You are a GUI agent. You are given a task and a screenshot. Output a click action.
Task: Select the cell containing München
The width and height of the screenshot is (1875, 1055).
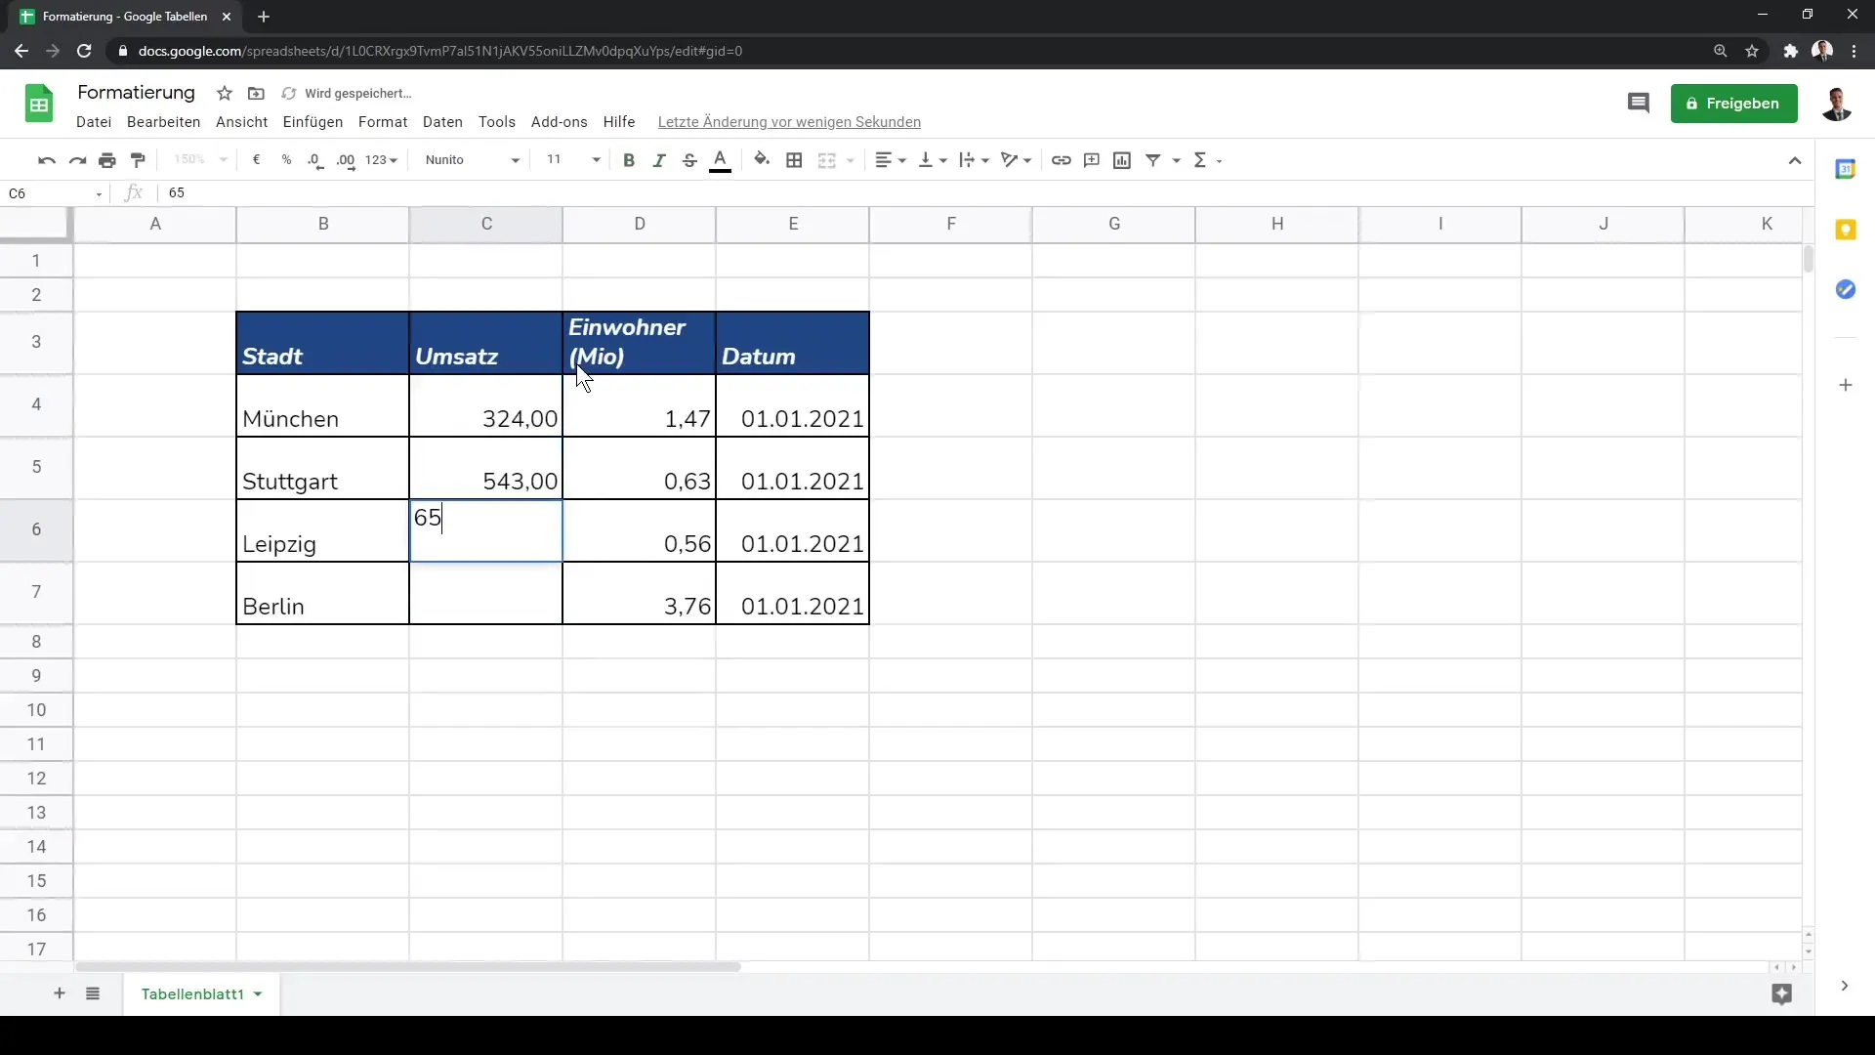(x=322, y=405)
